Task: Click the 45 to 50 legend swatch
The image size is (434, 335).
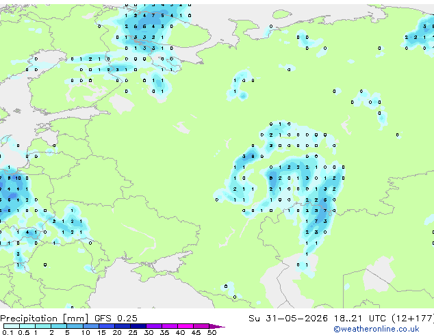Action: tap(201, 326)
